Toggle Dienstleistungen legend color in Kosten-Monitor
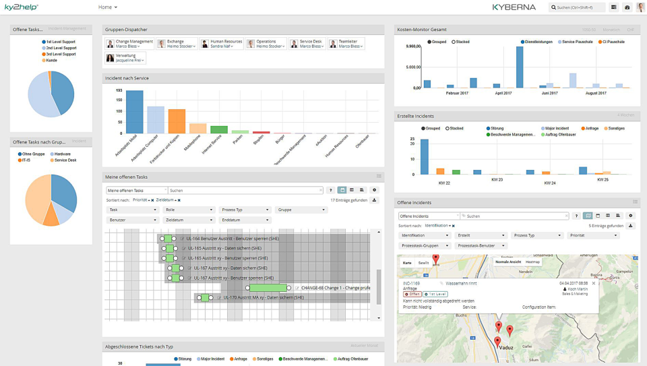Image resolution: width=647 pixels, height=366 pixels. [523, 42]
